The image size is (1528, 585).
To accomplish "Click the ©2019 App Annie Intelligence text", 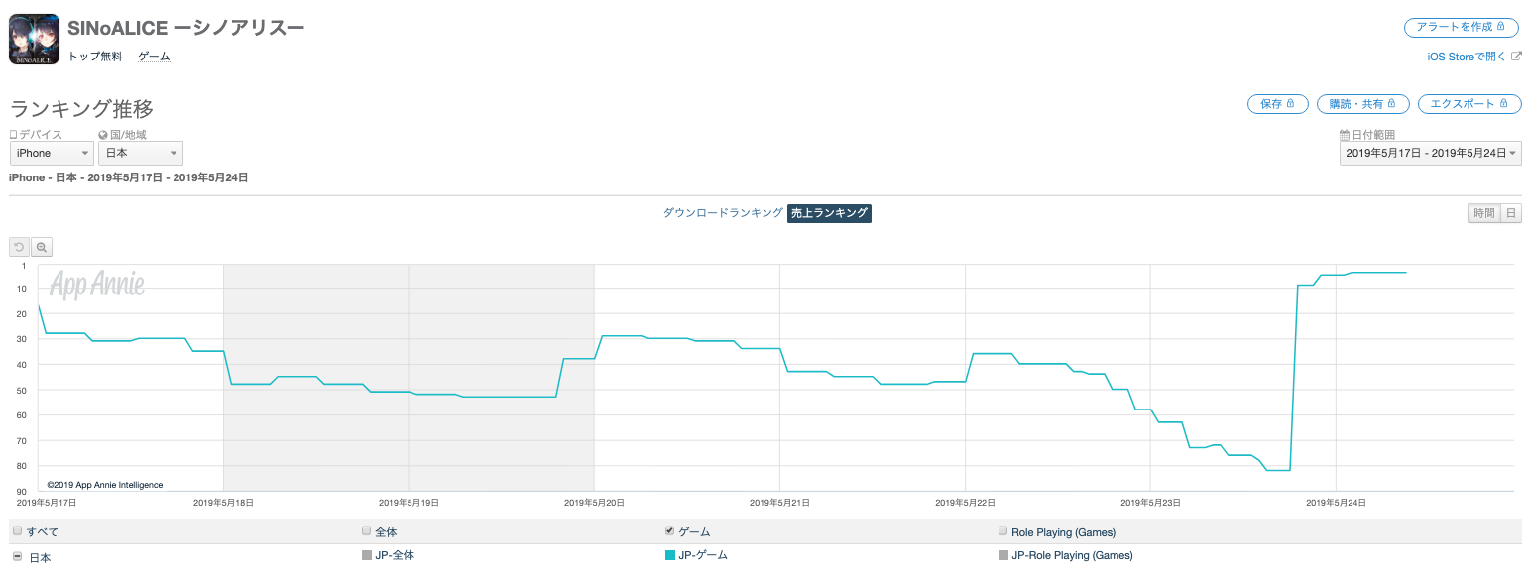I will [x=105, y=485].
